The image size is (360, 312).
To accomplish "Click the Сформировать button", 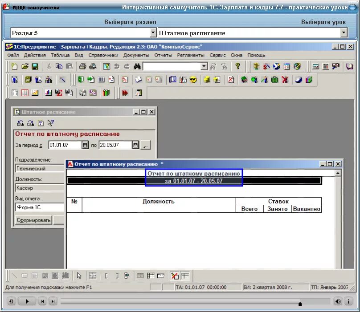I will (x=33, y=220).
